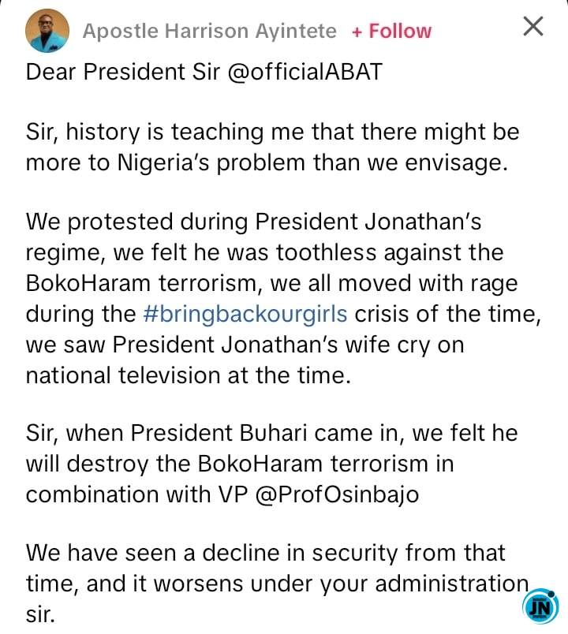
Task: Open Apostle Harrison Ayintete's profile picture
Action: coord(45,32)
